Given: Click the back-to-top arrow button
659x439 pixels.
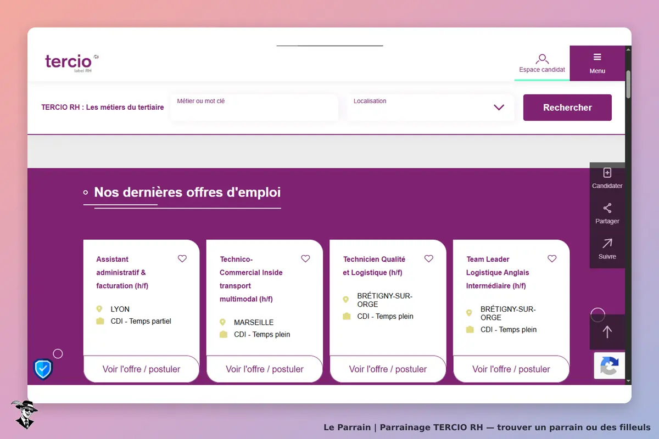Looking at the screenshot, I should 607,332.
